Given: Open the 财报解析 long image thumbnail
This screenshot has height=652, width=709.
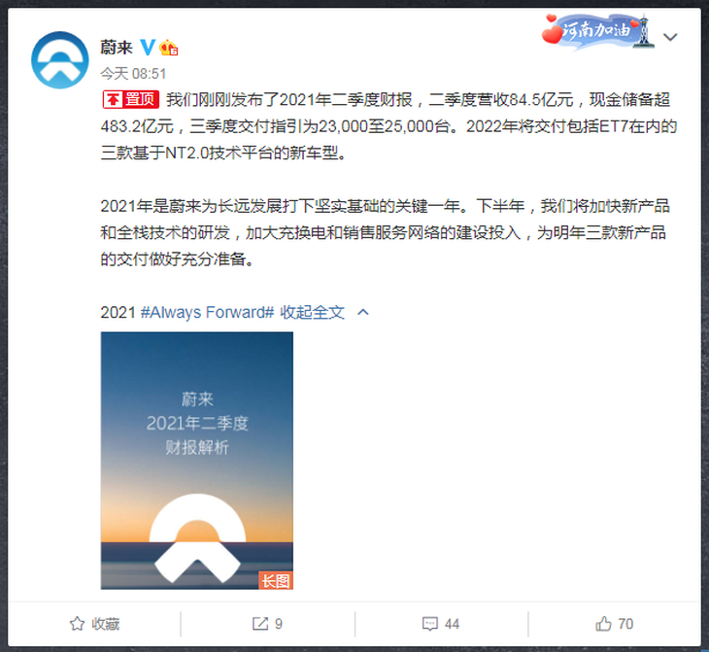Looking at the screenshot, I should 197,461.
